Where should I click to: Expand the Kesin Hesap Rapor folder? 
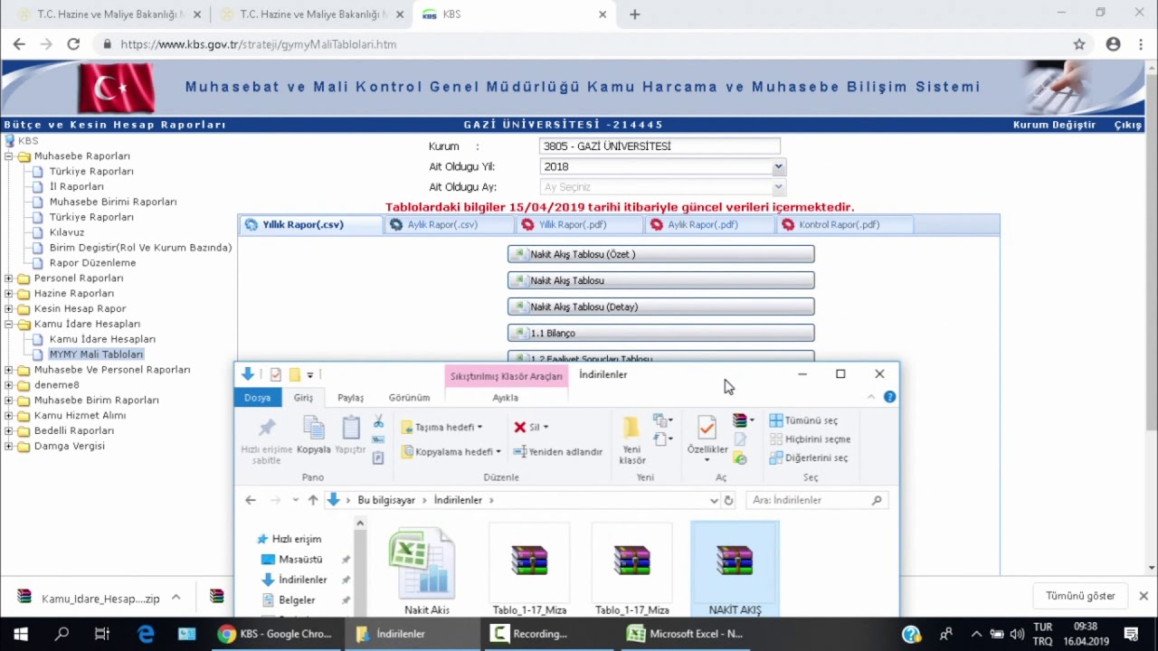click(x=9, y=309)
